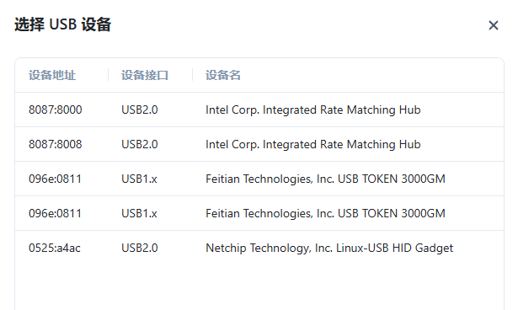Click the 设备名 column header
The height and width of the screenshot is (310, 518).
pos(223,75)
